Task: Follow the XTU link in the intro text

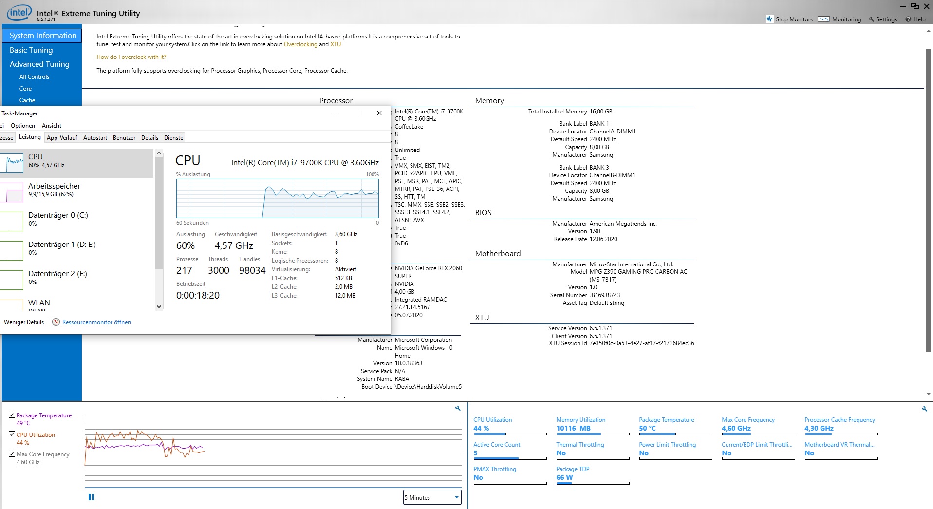Action: 336,44
